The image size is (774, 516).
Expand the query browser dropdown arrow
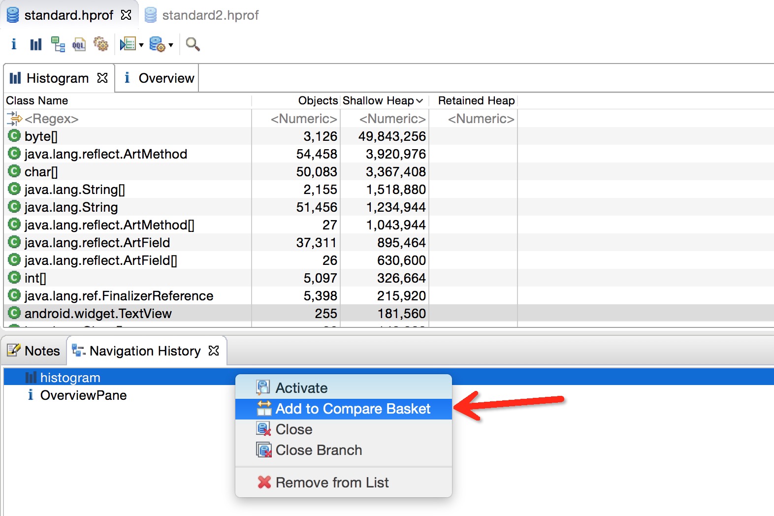(x=171, y=45)
